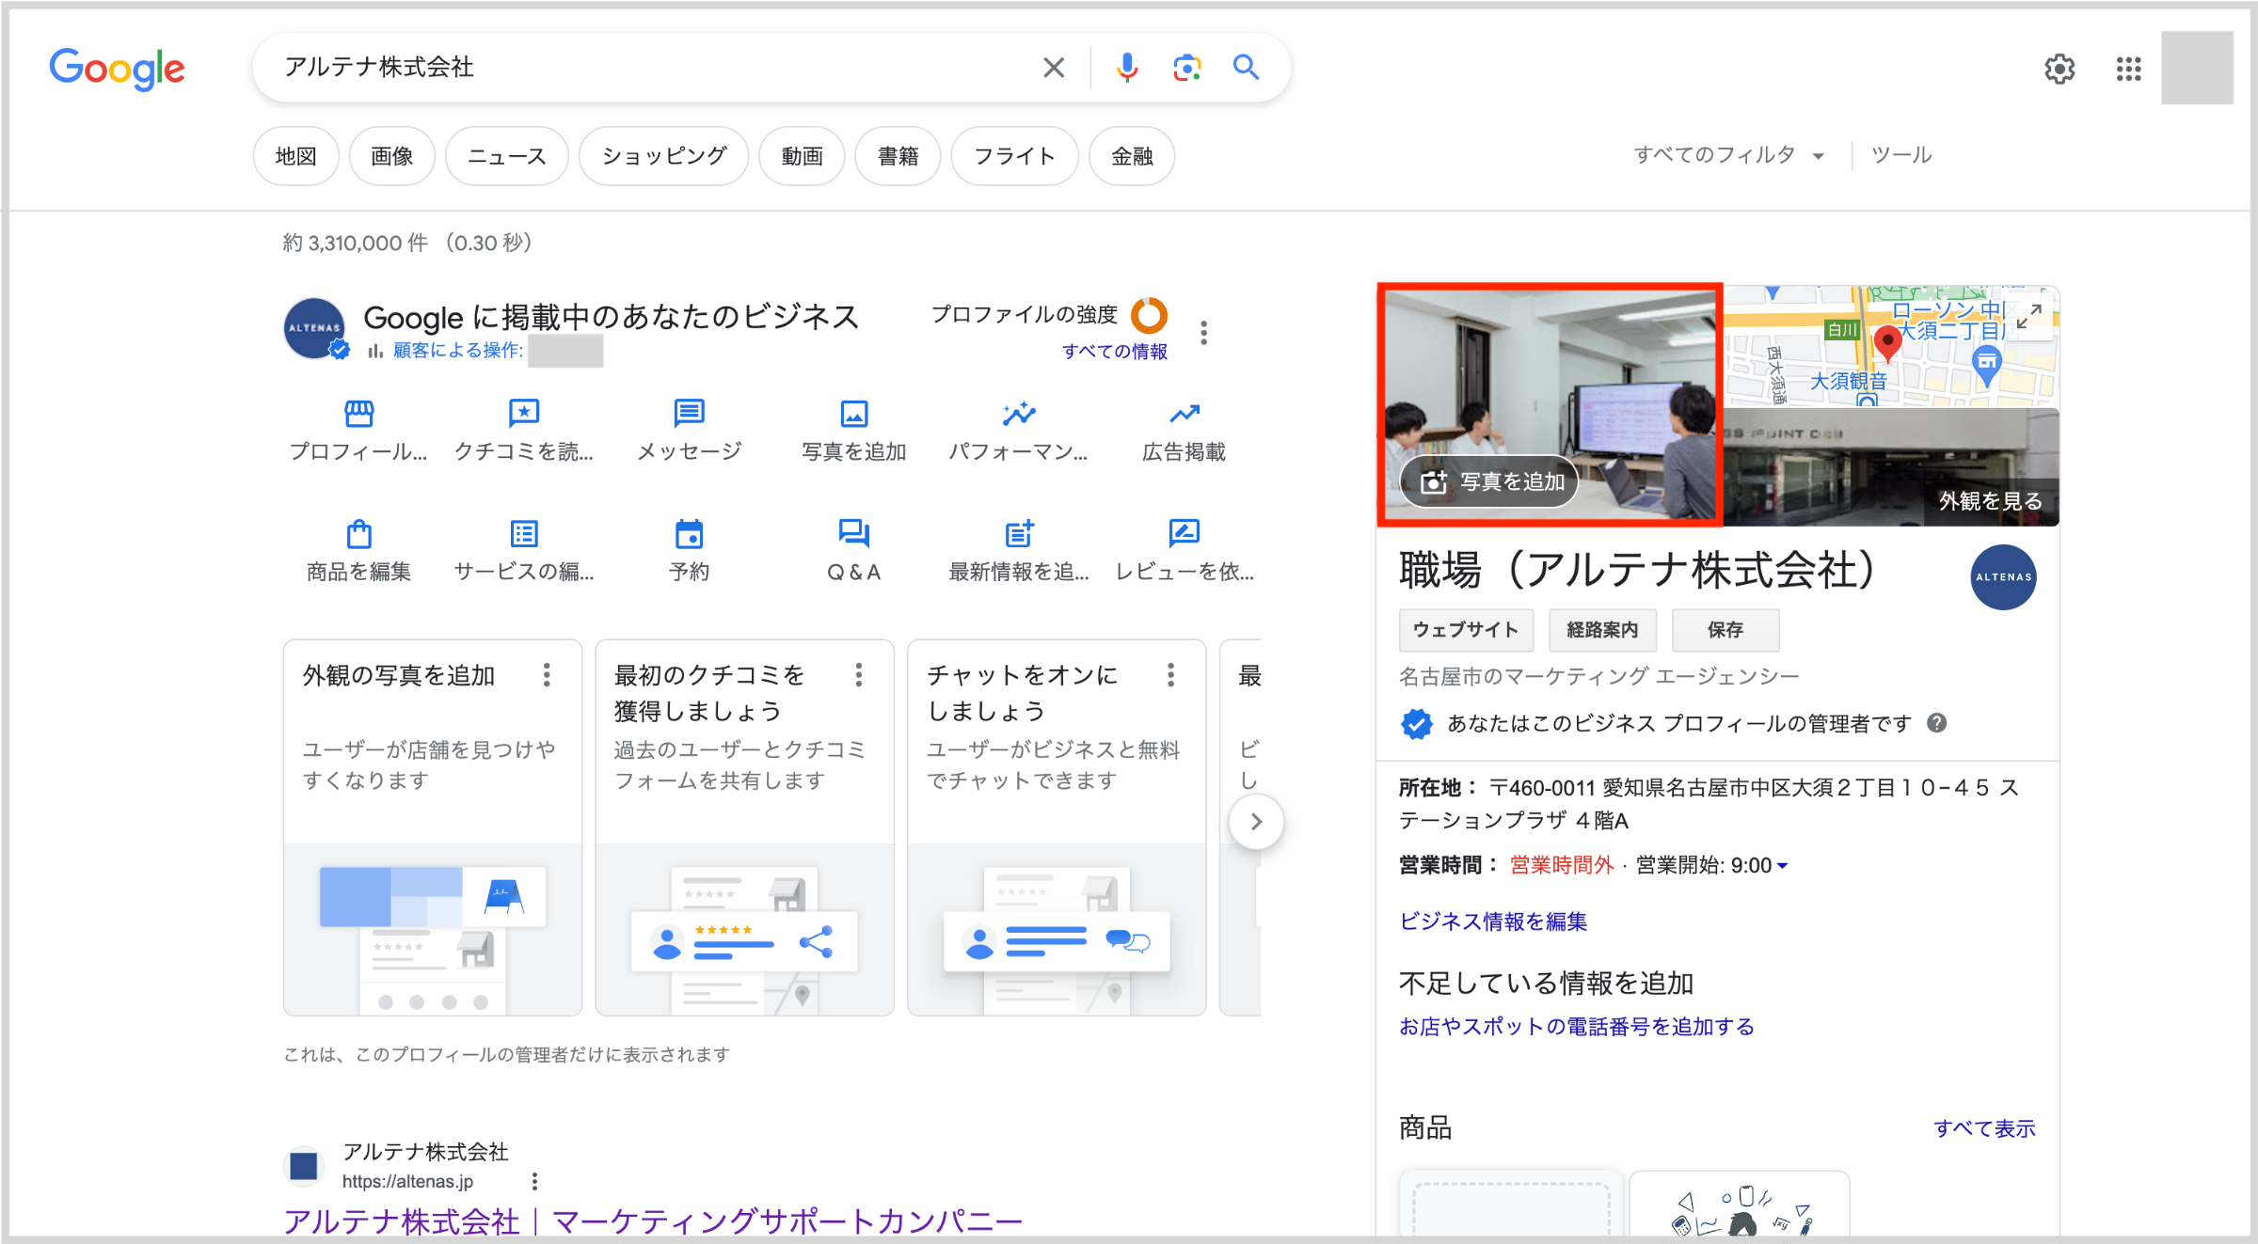Viewport: 2258px width, 1244px height.
Task: Open 最新情報を追加 post icon
Action: [1019, 534]
